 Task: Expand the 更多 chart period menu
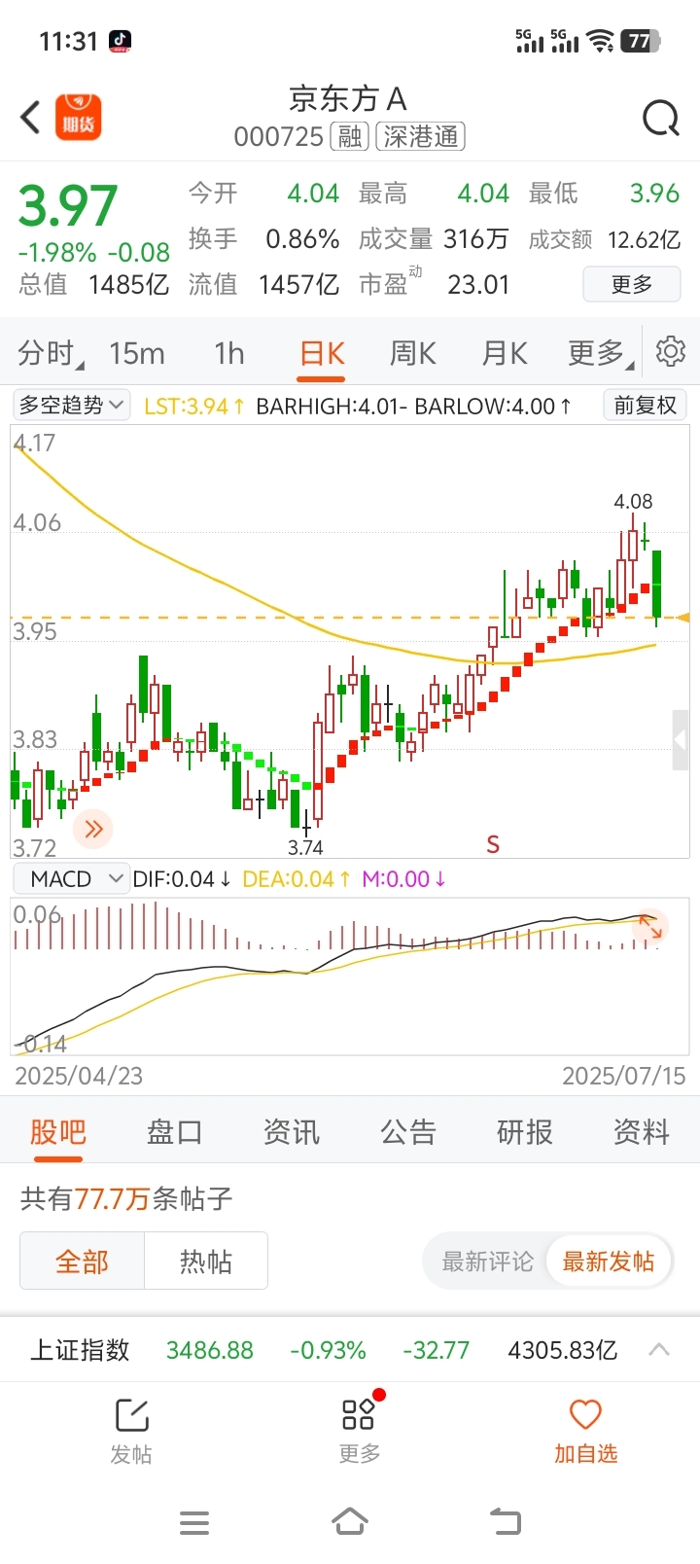601,353
